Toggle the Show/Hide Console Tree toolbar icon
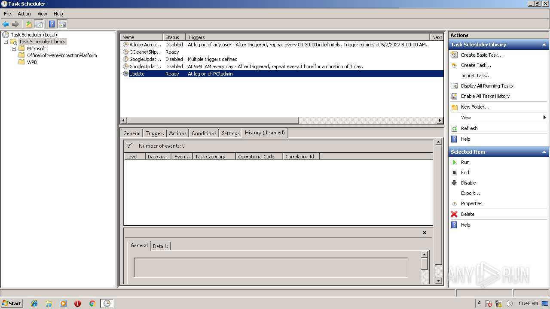This screenshot has width=550, height=309. pyautogui.click(x=39, y=24)
